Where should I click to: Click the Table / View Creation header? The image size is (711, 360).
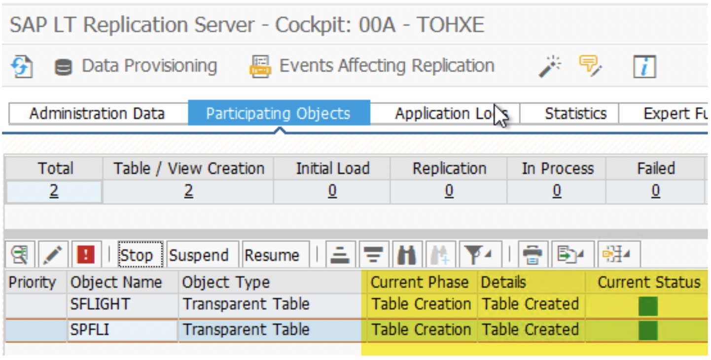point(188,169)
